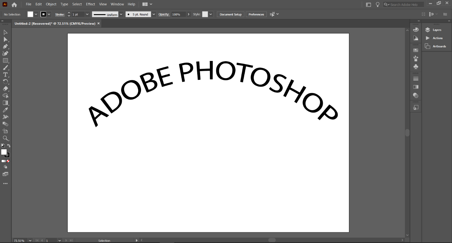This screenshot has width=452, height=243.
Task: Open the 5 pt. Round brush dropdown
Action: (154, 15)
